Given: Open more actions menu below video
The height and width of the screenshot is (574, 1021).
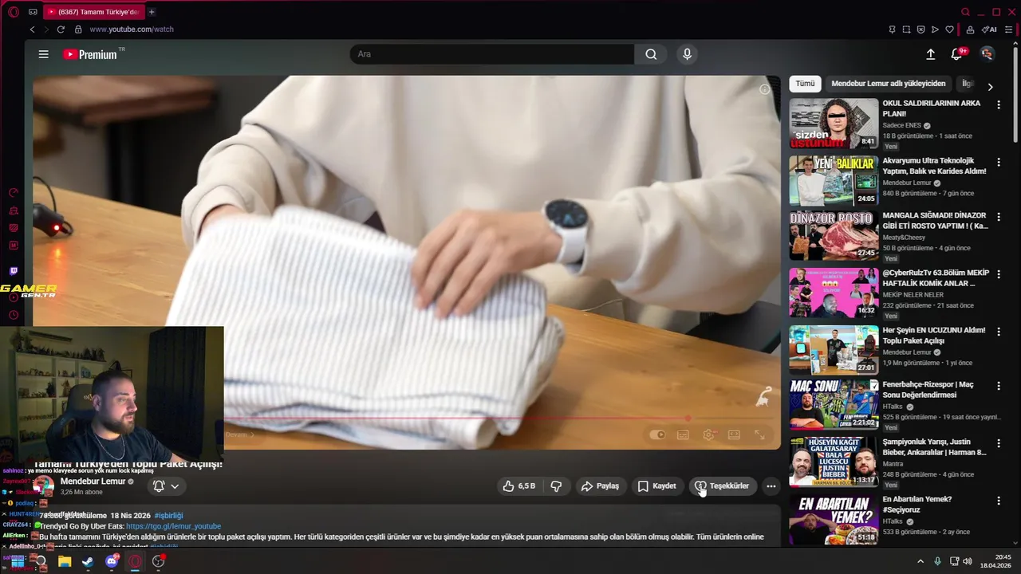Looking at the screenshot, I should pos(771,486).
